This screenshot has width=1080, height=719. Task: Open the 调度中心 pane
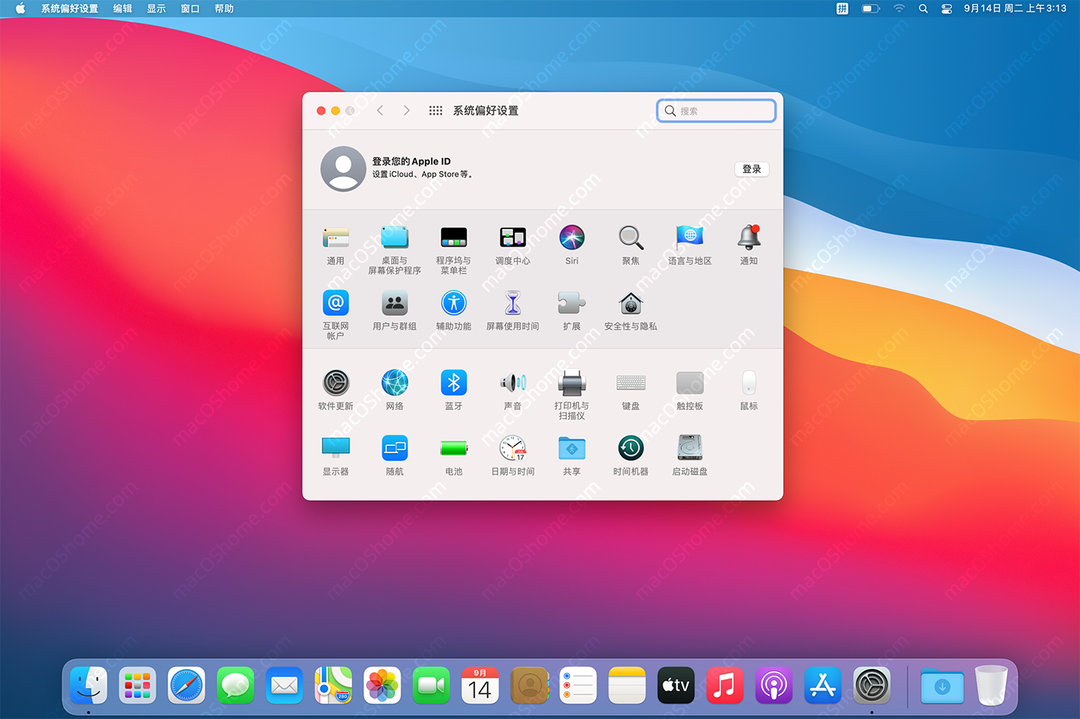pyautogui.click(x=512, y=237)
